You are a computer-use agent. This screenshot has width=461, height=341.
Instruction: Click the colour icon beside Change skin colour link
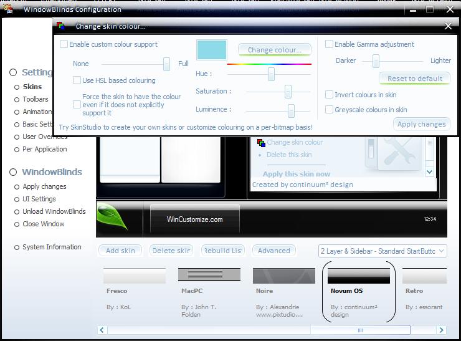[261, 143]
